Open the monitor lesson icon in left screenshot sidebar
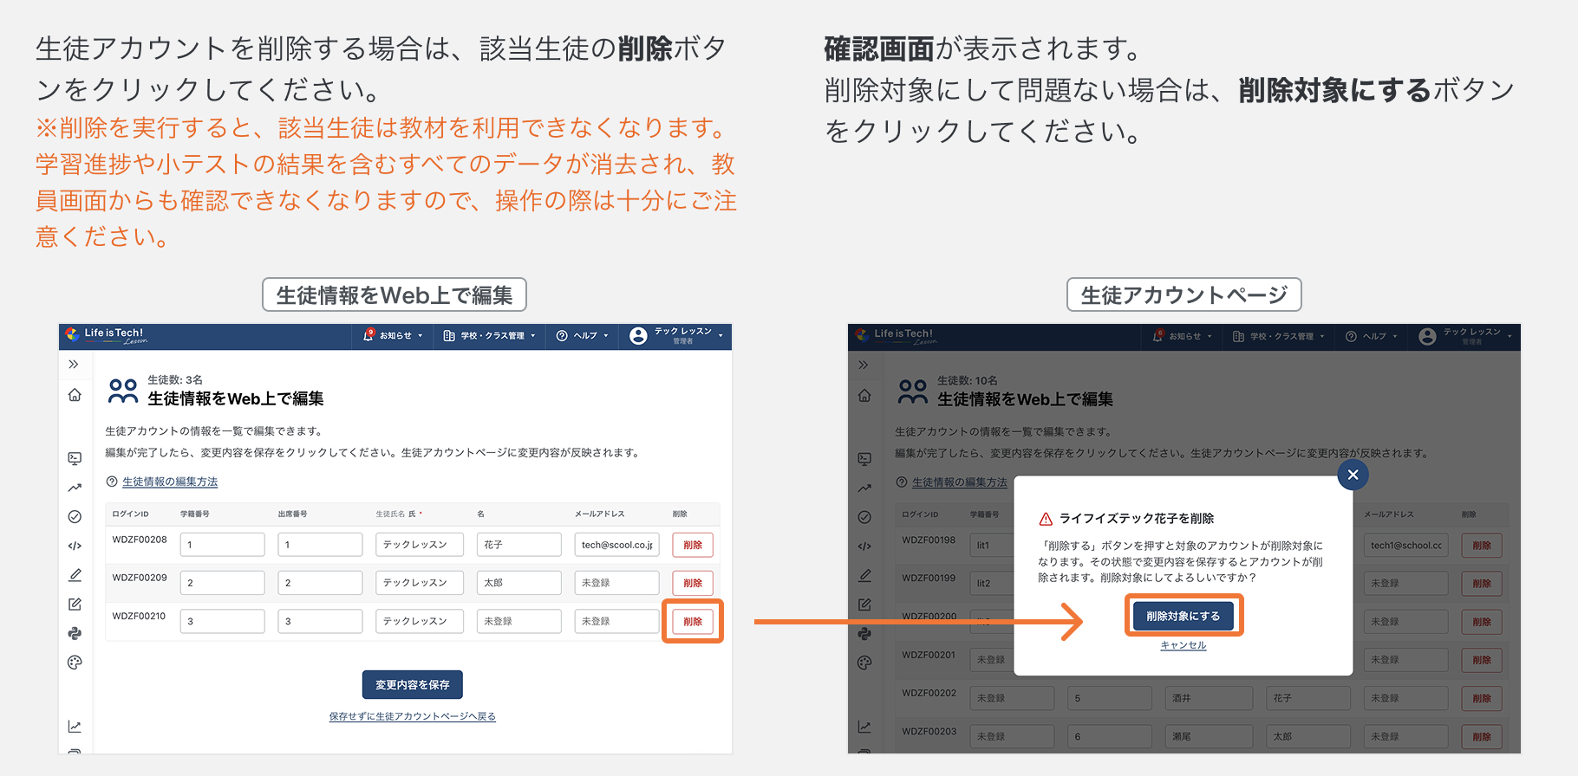Image resolution: width=1578 pixels, height=776 pixels. [x=75, y=458]
